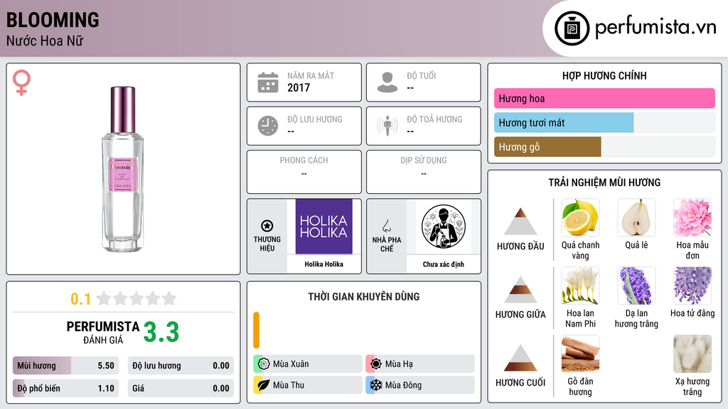Click the perfumer illustration icon
The width and height of the screenshot is (728, 409).
pos(444,227)
